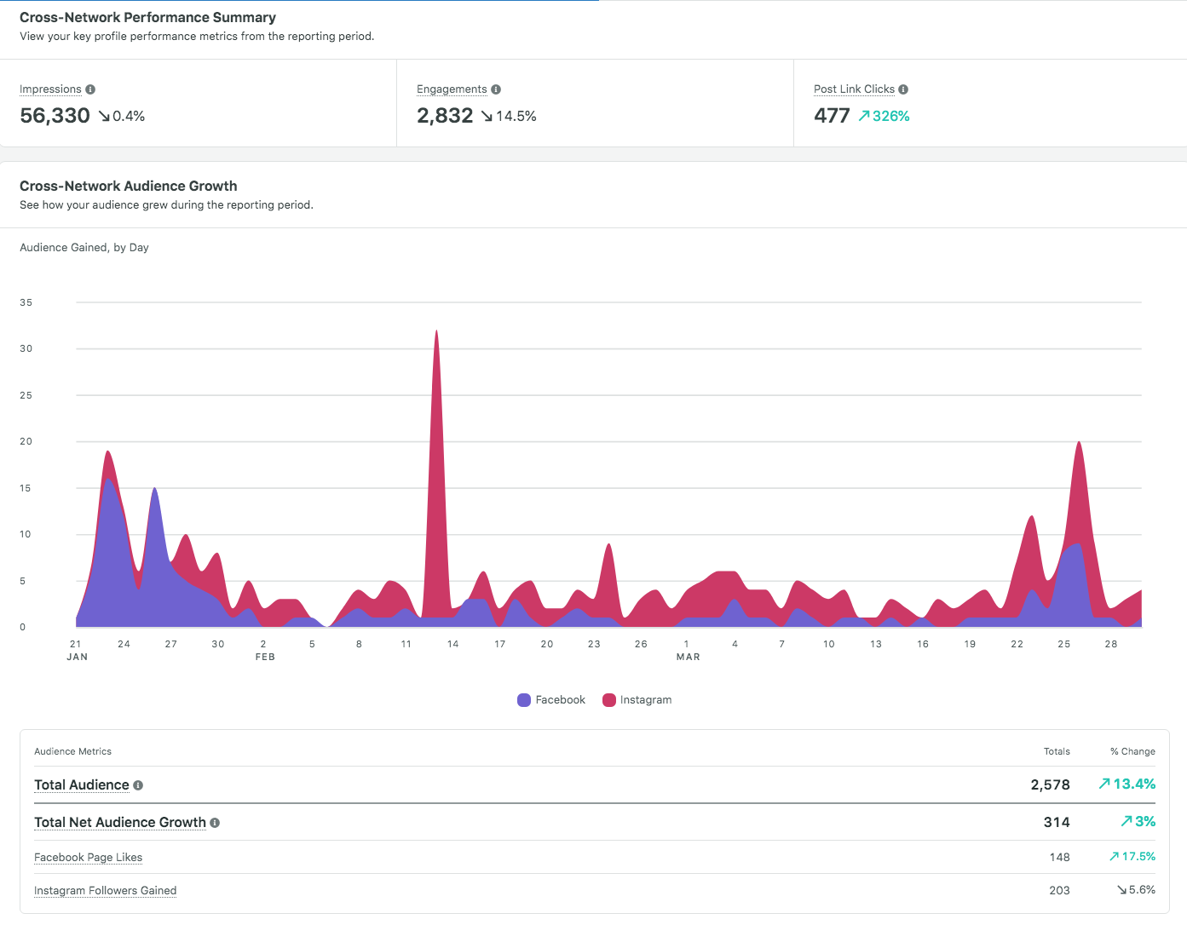This screenshot has height=925, width=1187.
Task: Click the 2 FEB x-axis label
Action: [265, 651]
